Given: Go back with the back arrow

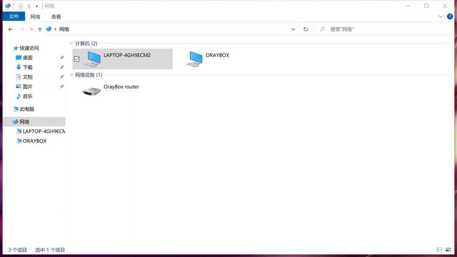Looking at the screenshot, I should [x=10, y=29].
